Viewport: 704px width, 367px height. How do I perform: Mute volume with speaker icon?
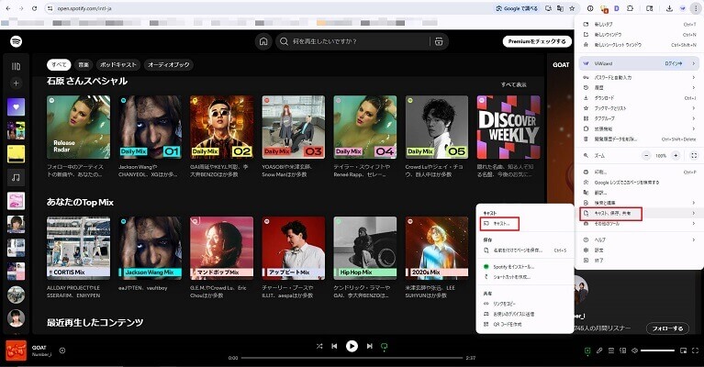(634, 350)
